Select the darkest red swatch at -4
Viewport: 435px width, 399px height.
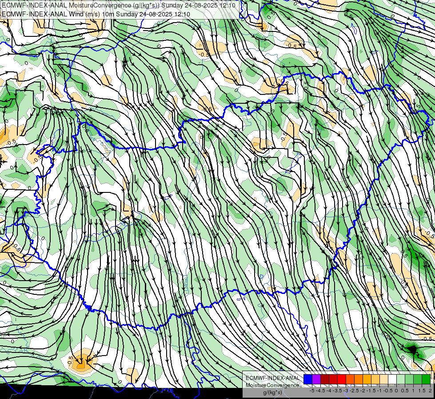pos(325,379)
